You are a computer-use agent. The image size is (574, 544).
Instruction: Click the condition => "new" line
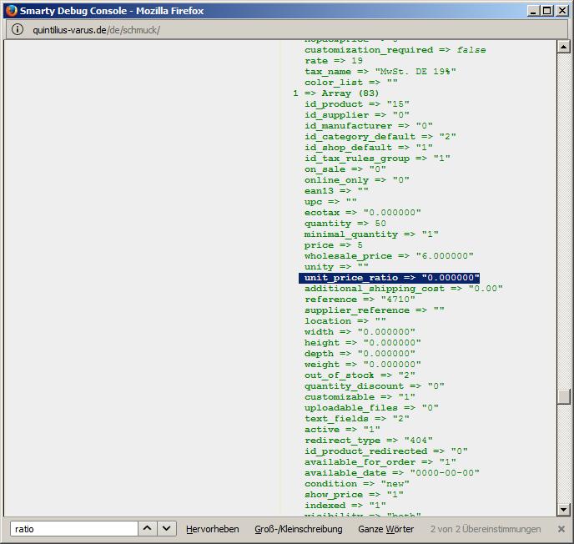pos(357,484)
